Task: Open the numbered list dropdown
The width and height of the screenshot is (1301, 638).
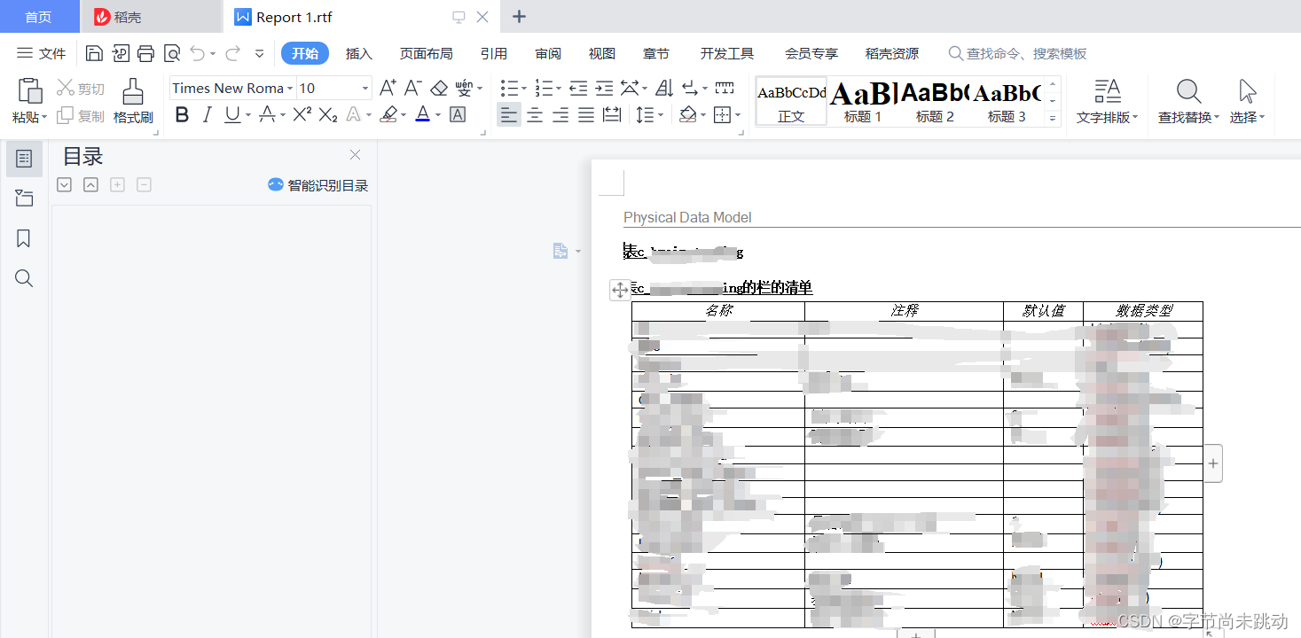Action: (559, 89)
